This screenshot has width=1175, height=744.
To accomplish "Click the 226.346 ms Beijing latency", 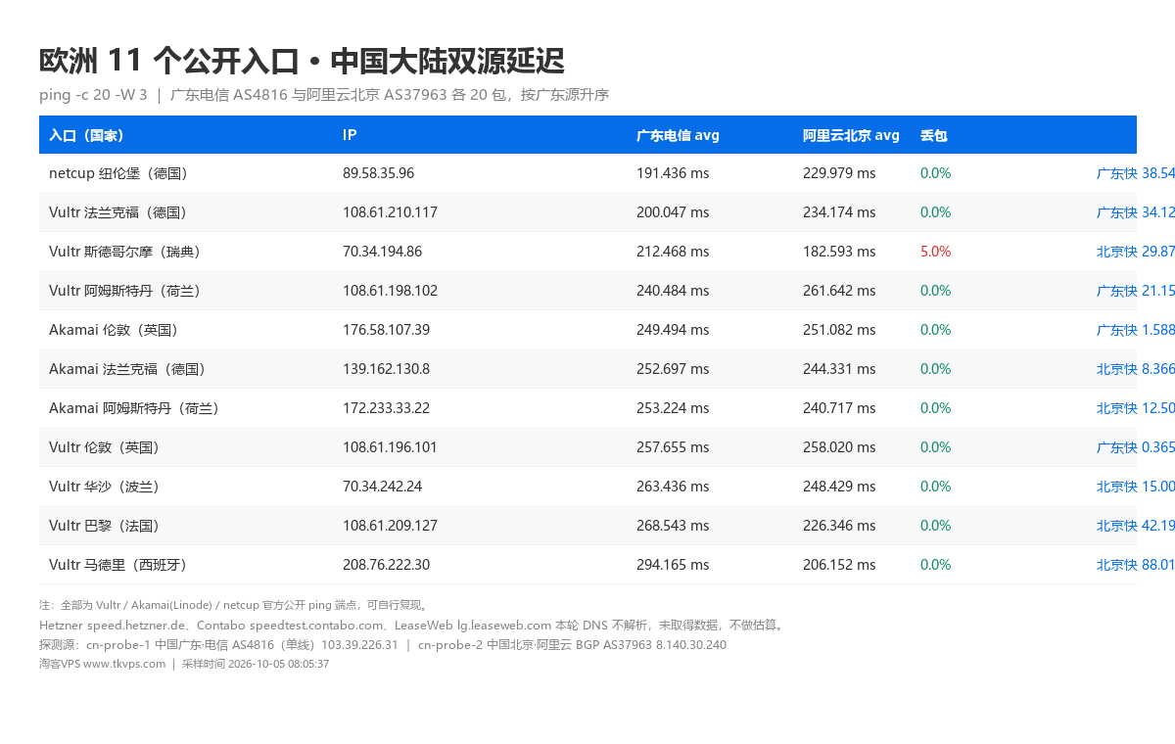I will click(839, 526).
